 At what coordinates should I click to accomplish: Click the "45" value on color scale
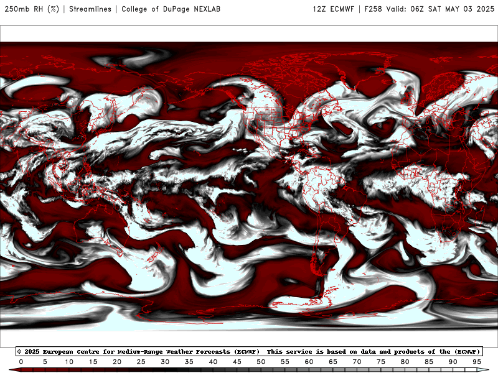tap(237, 362)
